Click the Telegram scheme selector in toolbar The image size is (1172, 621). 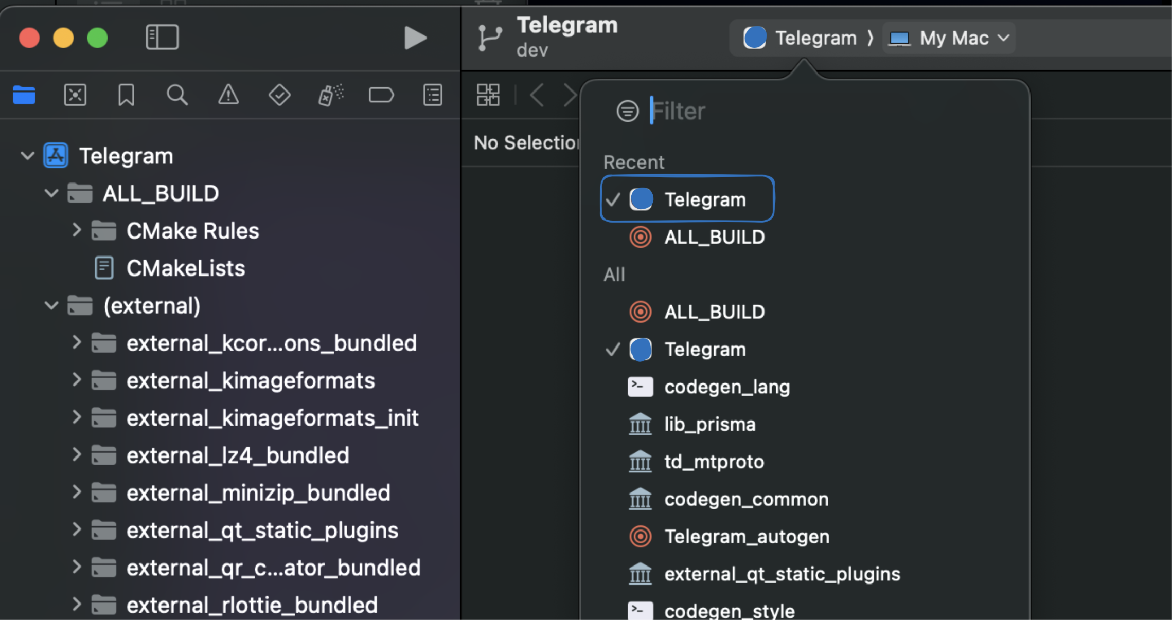pyautogui.click(x=800, y=39)
